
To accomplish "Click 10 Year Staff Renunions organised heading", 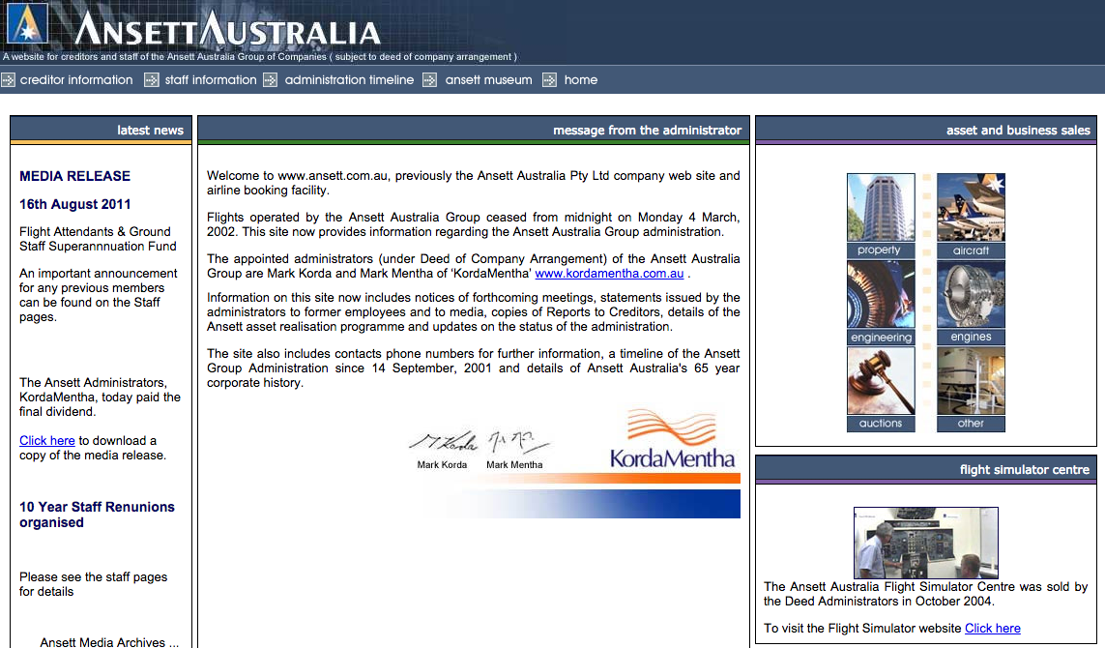I will (x=97, y=515).
